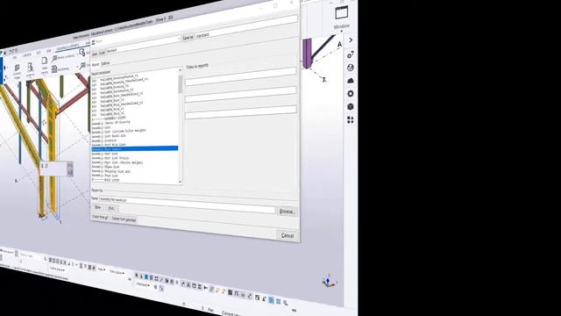Click Create from all button
The width and height of the screenshot is (561, 316).
100,217
